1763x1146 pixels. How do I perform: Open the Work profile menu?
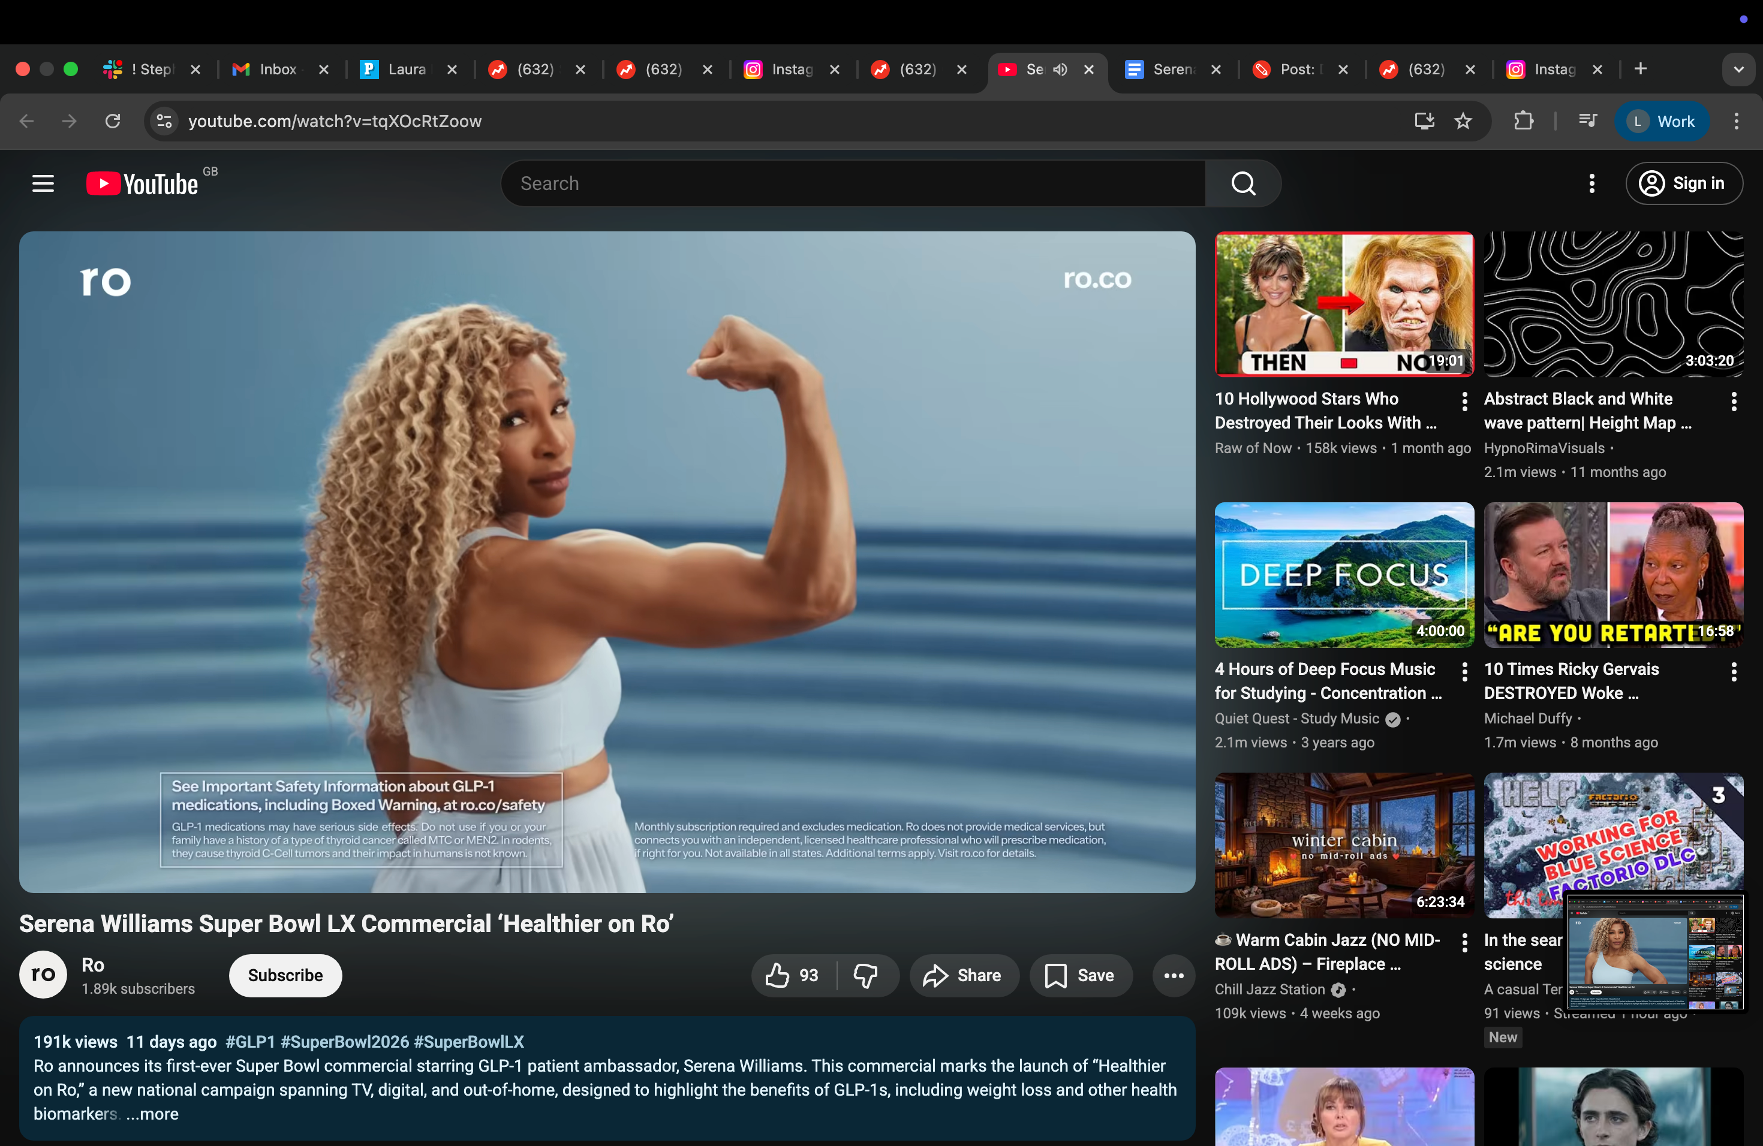click(1662, 120)
